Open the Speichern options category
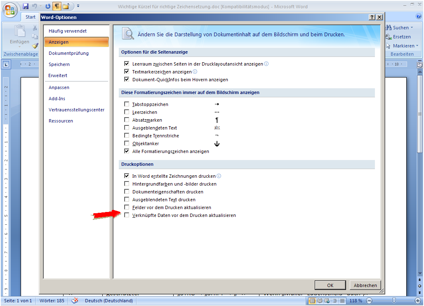The height and width of the screenshot is (306, 424). [x=77, y=64]
